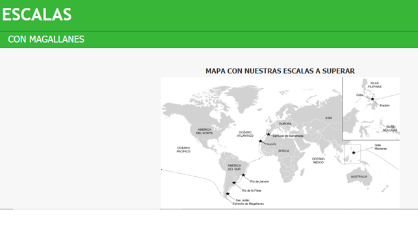418x234 pixels.
Task: Click the ISLAS MOLUCAS label
Action: 390,128
